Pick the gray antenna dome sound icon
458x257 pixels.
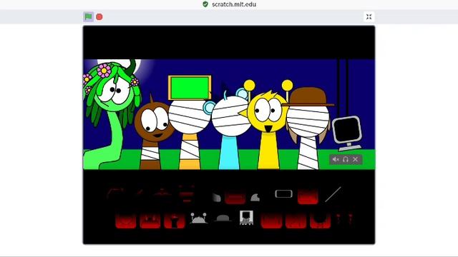click(199, 218)
